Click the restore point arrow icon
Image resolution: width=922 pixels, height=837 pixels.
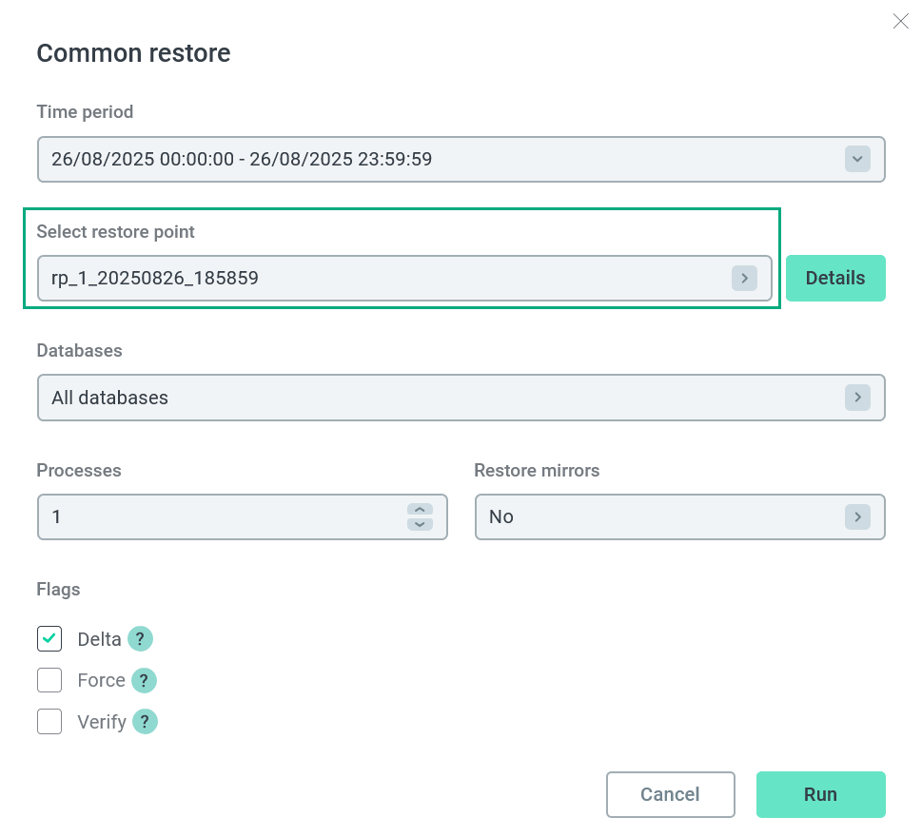[x=744, y=279]
